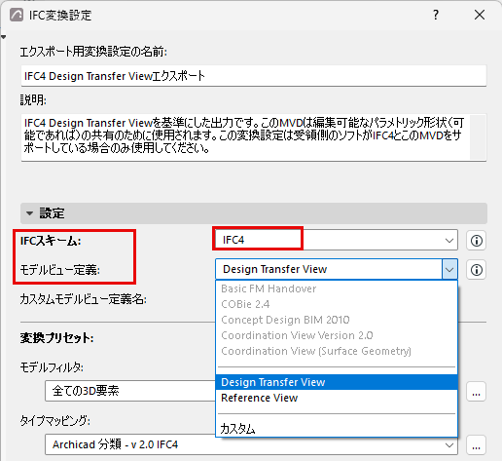Click the Archicad app icon in title bar
The height and width of the screenshot is (461, 502).
click(17, 15)
